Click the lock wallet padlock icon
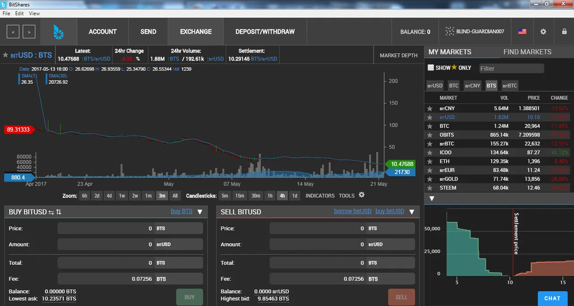The width and height of the screenshot is (574, 306). coord(565,32)
